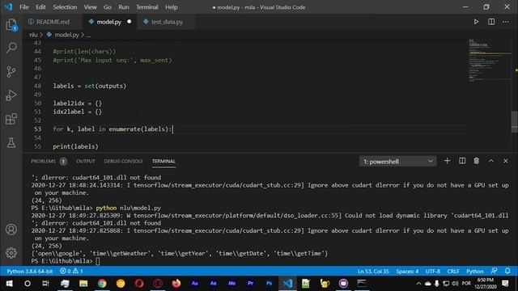The image size is (518, 291).
Task: Open the Edit menu
Action: 40,7
